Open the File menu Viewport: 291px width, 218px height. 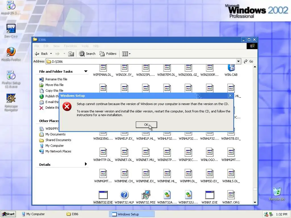37,46
